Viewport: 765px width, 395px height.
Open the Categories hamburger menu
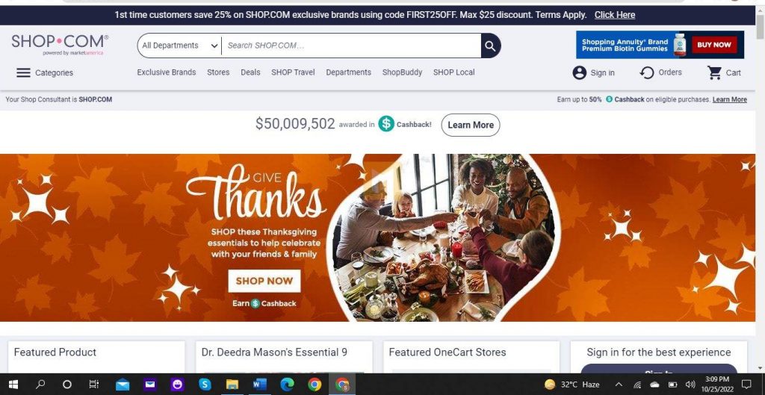coord(23,72)
